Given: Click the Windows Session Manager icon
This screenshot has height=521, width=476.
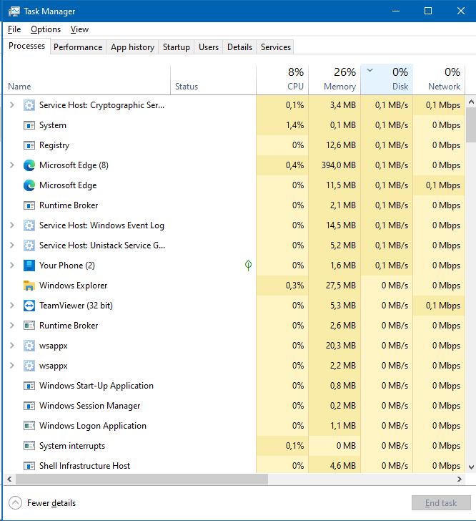Looking at the screenshot, I should click(29, 406).
